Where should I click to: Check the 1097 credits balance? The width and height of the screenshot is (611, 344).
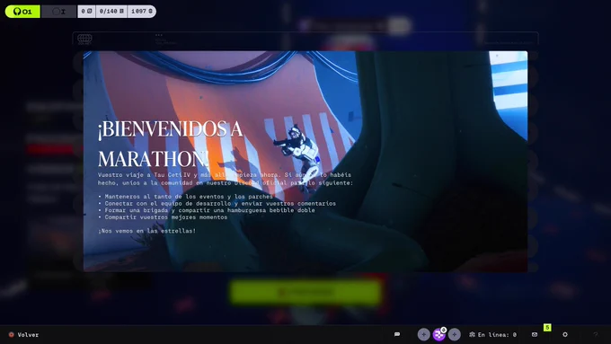click(142, 12)
